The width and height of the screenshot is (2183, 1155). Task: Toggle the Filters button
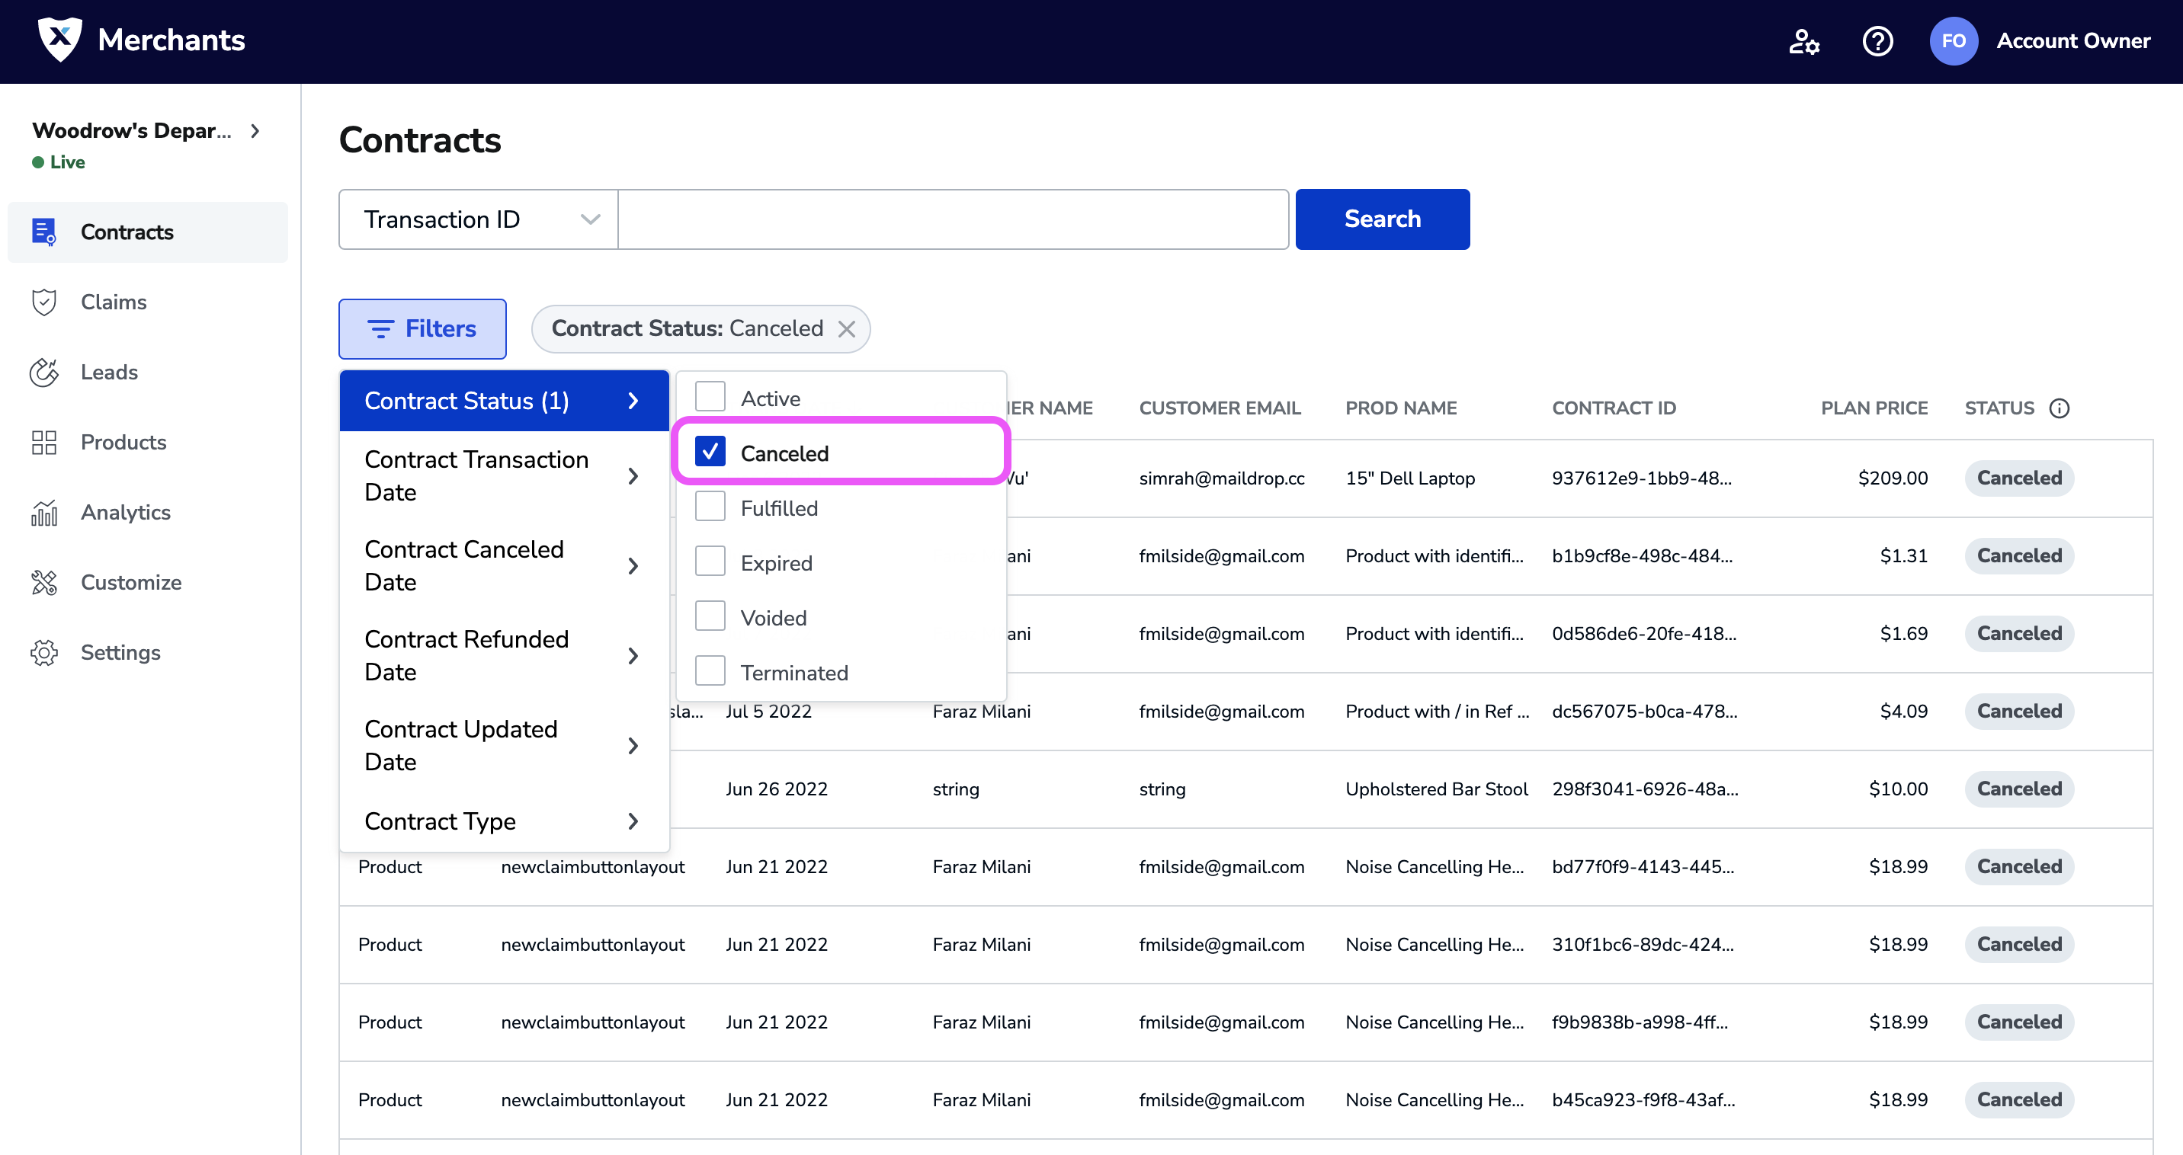(x=422, y=328)
